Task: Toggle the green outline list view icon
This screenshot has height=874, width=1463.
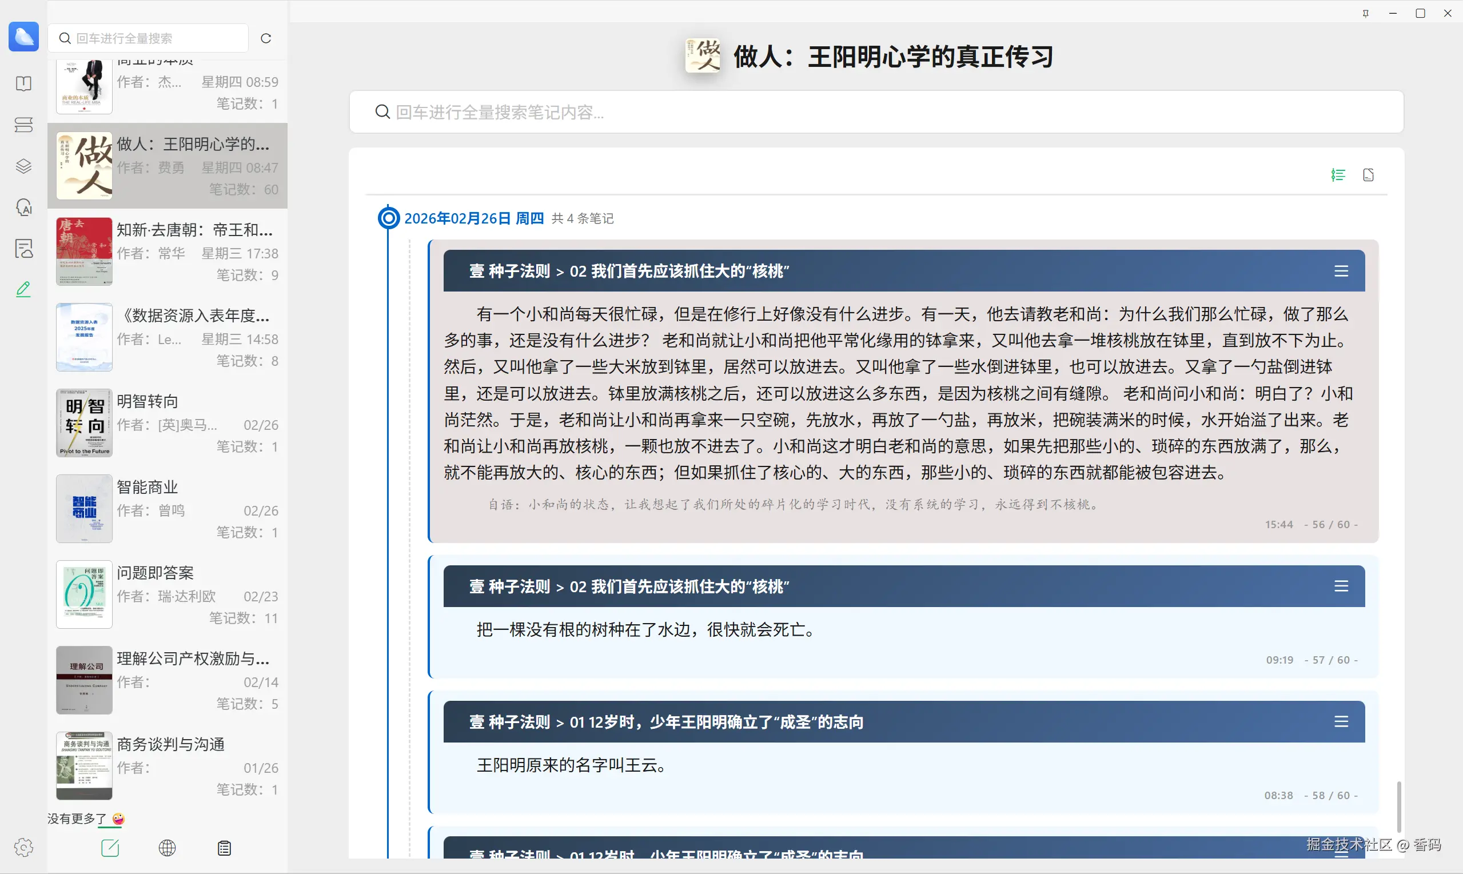Action: (1338, 175)
